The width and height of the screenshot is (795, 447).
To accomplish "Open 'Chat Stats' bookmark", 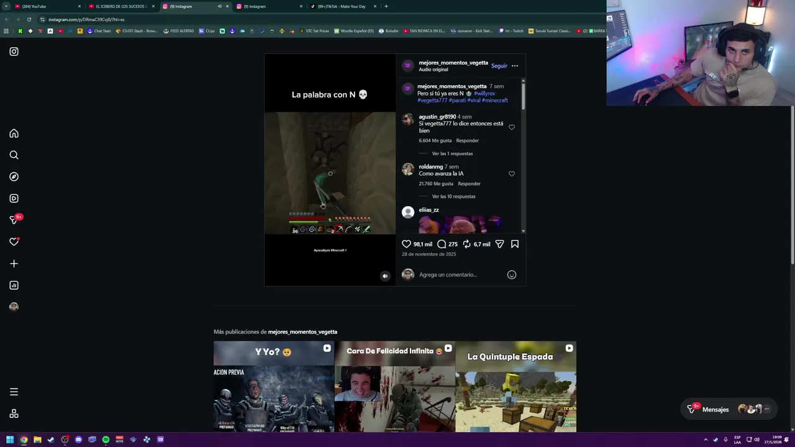I will (99, 31).
